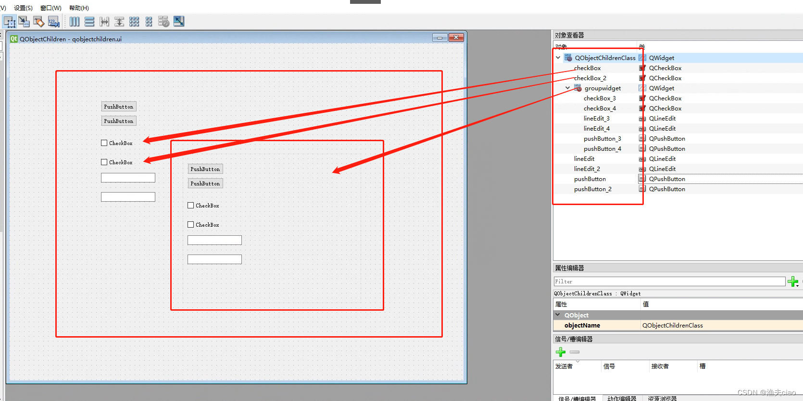Remove the selected signal/slot connection
Viewport: 803px width, 401px height.
coord(575,352)
